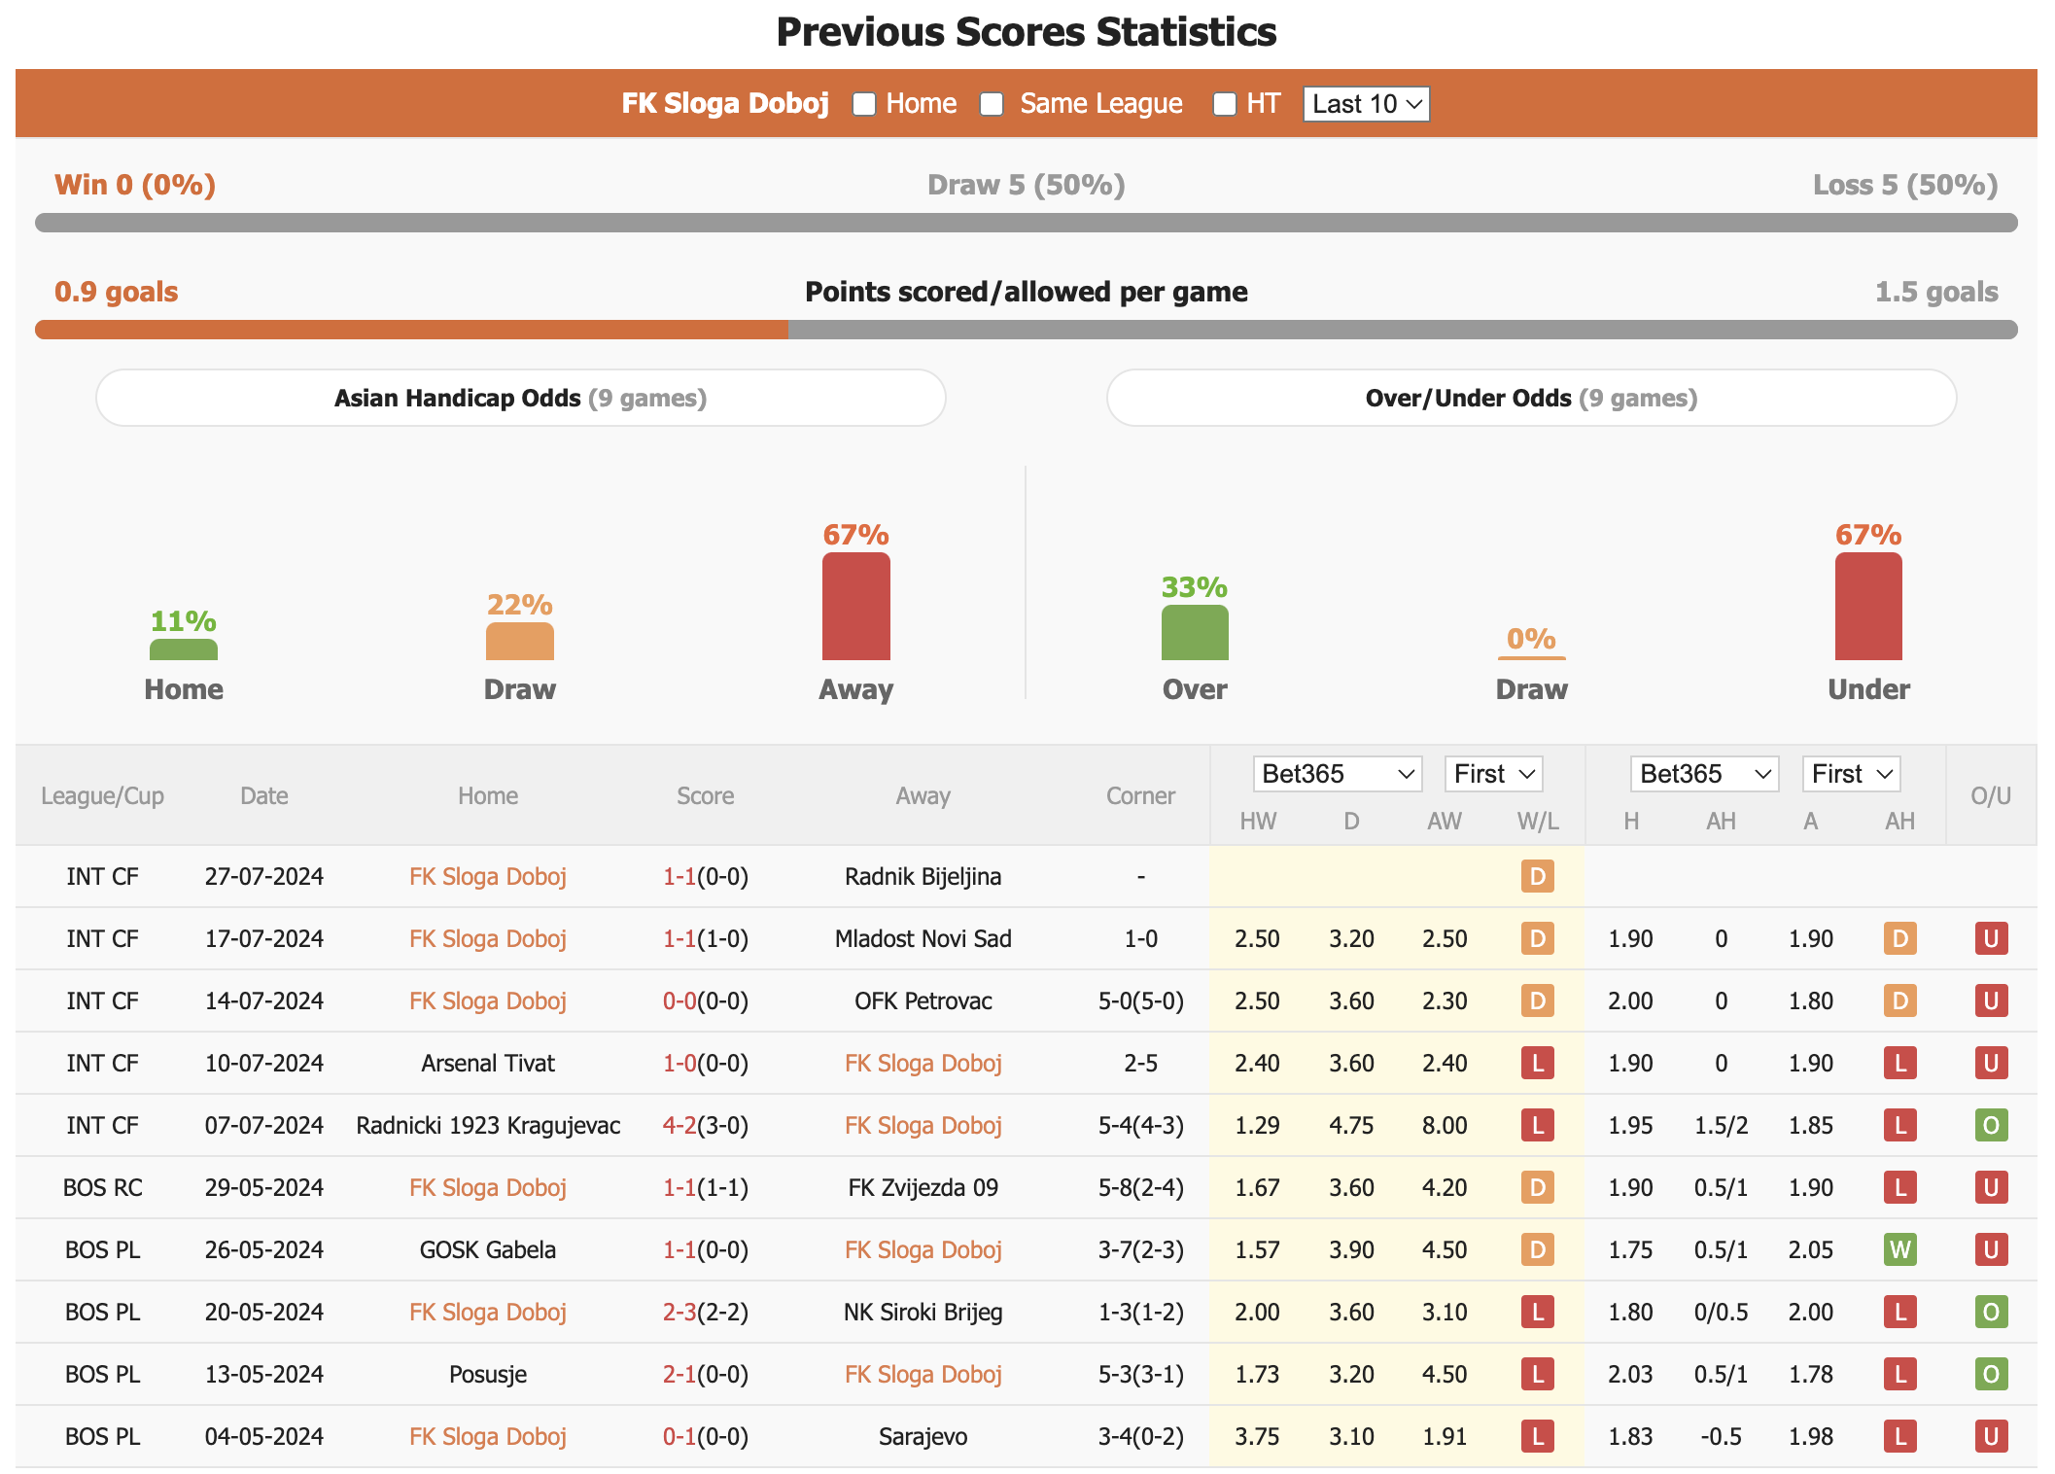Click the AH L badge on Sarajevo row
Screen dimensions: 2055x1474
pos(1900,1436)
